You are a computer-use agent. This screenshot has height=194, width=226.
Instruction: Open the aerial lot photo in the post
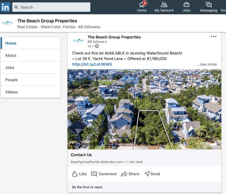pos(144,109)
